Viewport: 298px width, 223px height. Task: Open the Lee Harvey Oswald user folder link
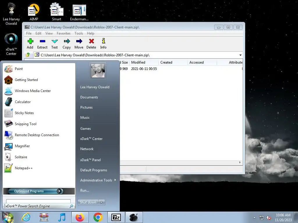click(95, 87)
